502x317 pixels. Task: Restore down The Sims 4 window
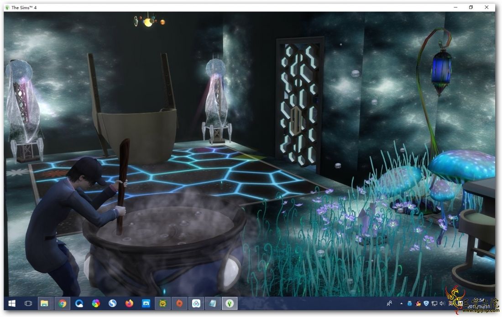point(471,7)
